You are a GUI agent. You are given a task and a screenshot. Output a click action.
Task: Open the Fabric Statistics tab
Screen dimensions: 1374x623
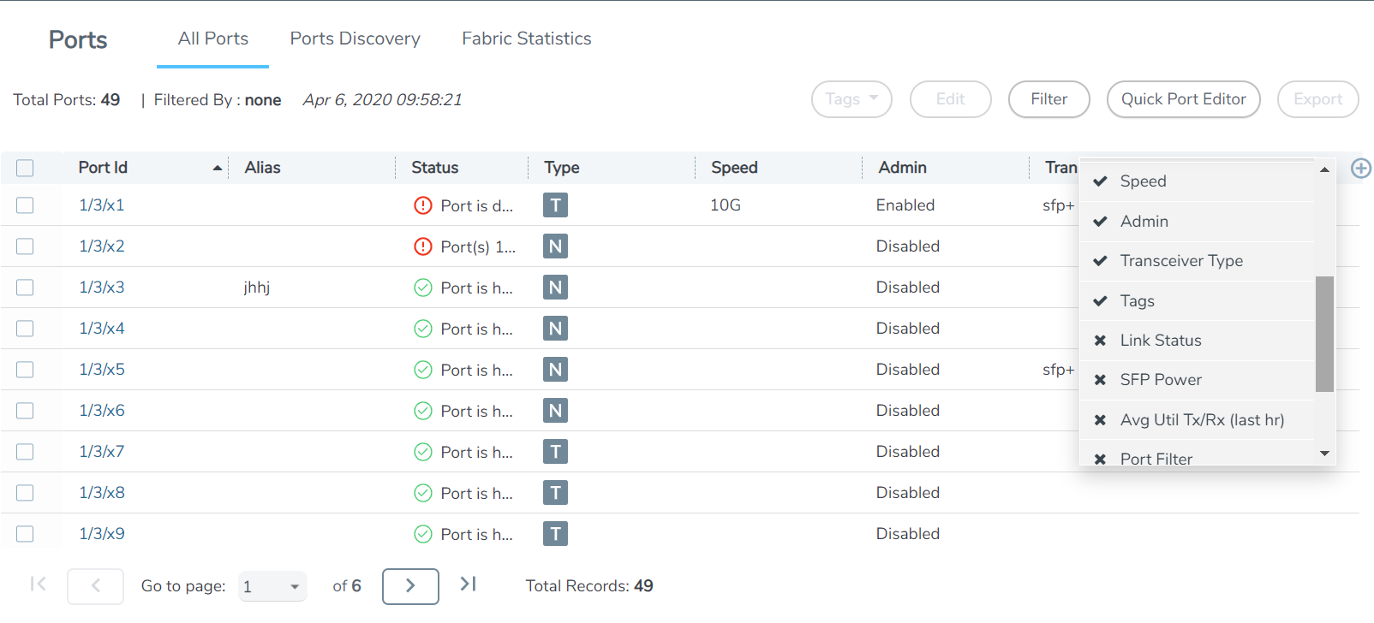[x=526, y=39]
